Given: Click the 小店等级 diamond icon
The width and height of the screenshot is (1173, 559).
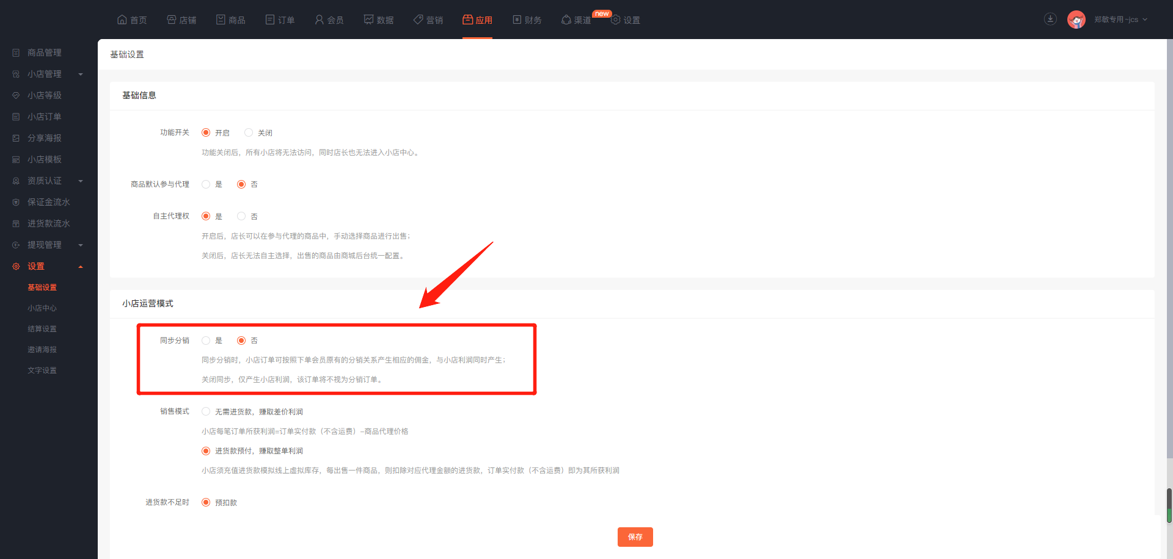Looking at the screenshot, I should (16, 96).
